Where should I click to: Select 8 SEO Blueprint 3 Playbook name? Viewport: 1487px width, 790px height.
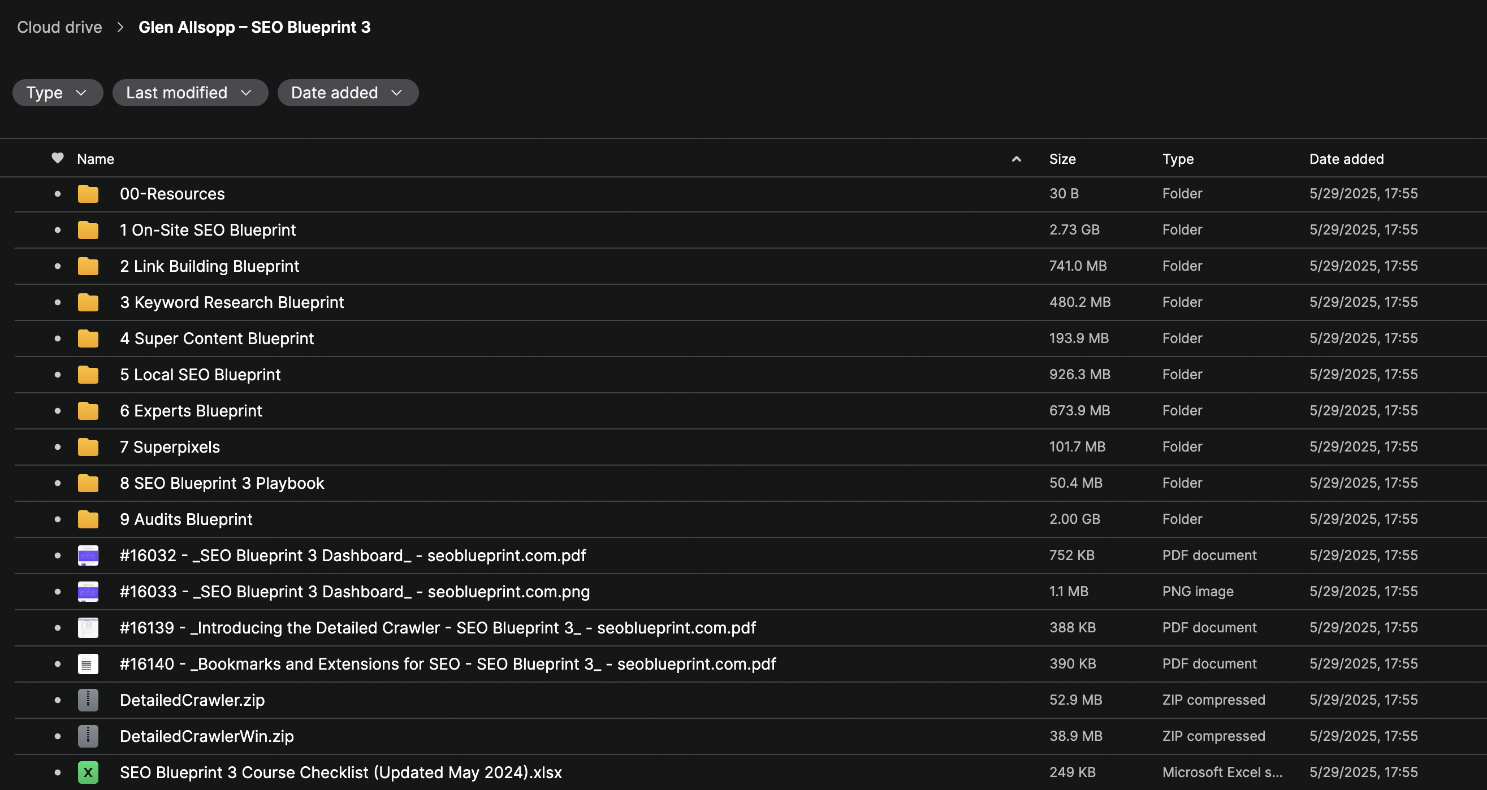click(222, 483)
